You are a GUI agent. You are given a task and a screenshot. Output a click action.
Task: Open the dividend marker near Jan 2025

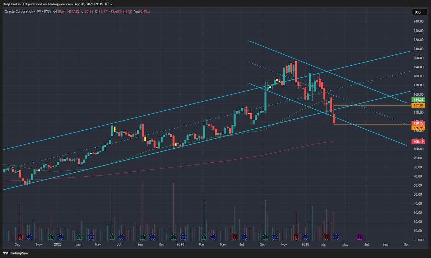tap(305, 237)
